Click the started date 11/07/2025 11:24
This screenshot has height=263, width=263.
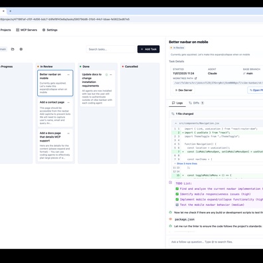click(x=183, y=73)
